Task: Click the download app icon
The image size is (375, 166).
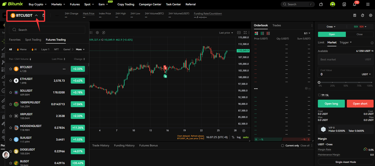Action: tap(344, 4)
